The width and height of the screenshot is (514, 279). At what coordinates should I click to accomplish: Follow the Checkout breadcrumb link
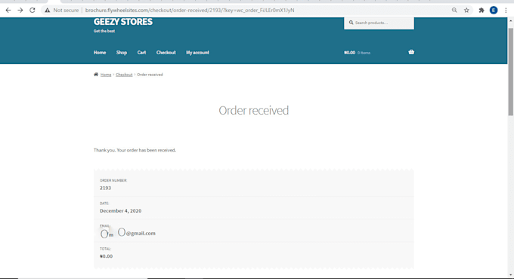tap(124, 75)
